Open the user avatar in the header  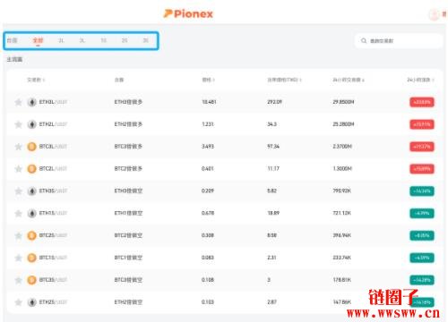click(x=434, y=14)
